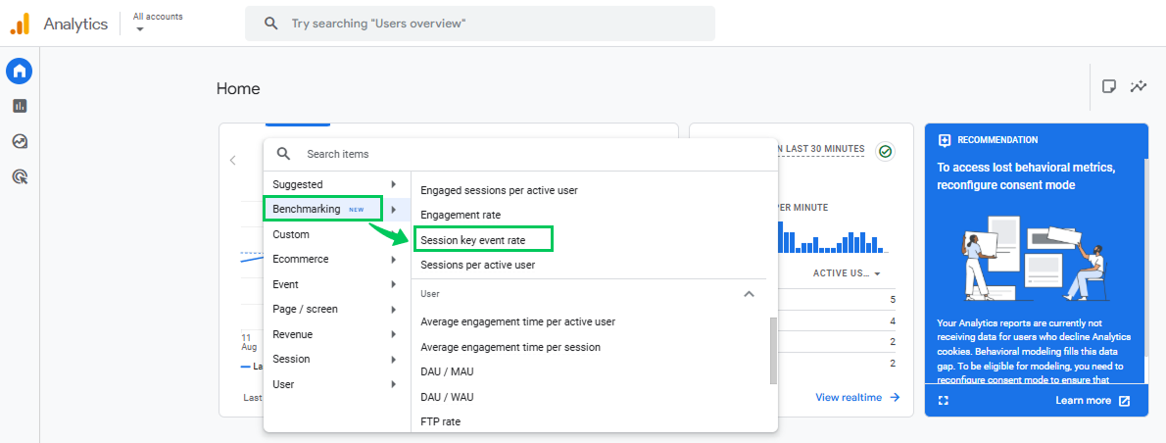The image size is (1166, 443).
Task: Expand the Revenue submenu arrow
Action: point(393,334)
